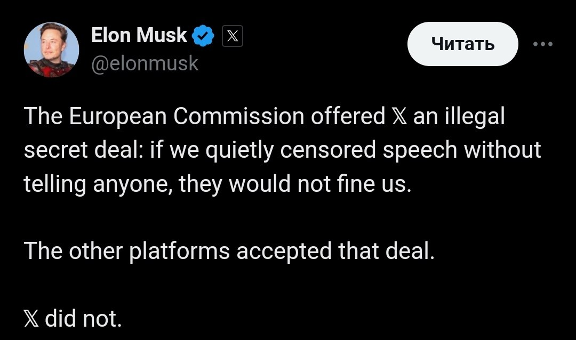Click the word 'illegal' in the tweet
The height and width of the screenshot is (340, 576).
478,117
